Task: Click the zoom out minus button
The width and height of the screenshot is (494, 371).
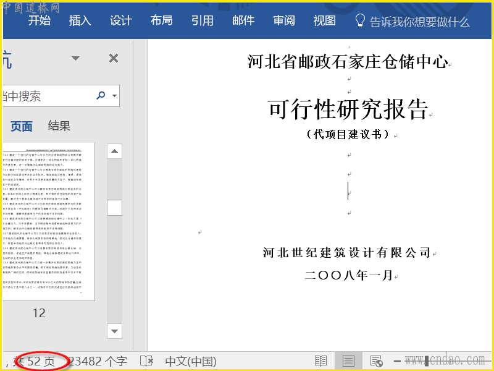Action: [397, 361]
